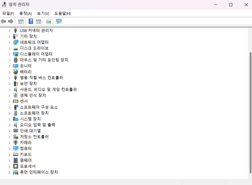252x185 pixels.
Task: Click the 보안 장치 key icon
Action: tap(16, 83)
